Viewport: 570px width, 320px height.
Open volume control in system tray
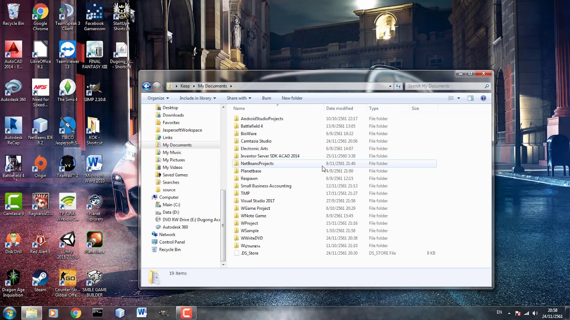[x=535, y=313]
